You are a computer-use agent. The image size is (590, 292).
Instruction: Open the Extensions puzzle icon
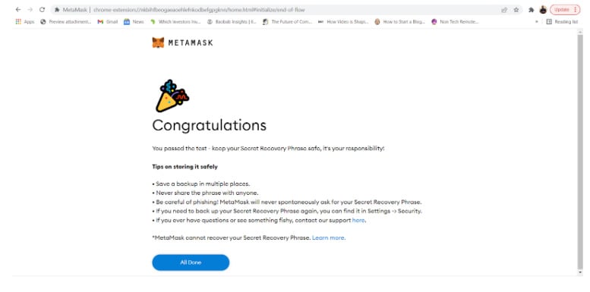531,10
